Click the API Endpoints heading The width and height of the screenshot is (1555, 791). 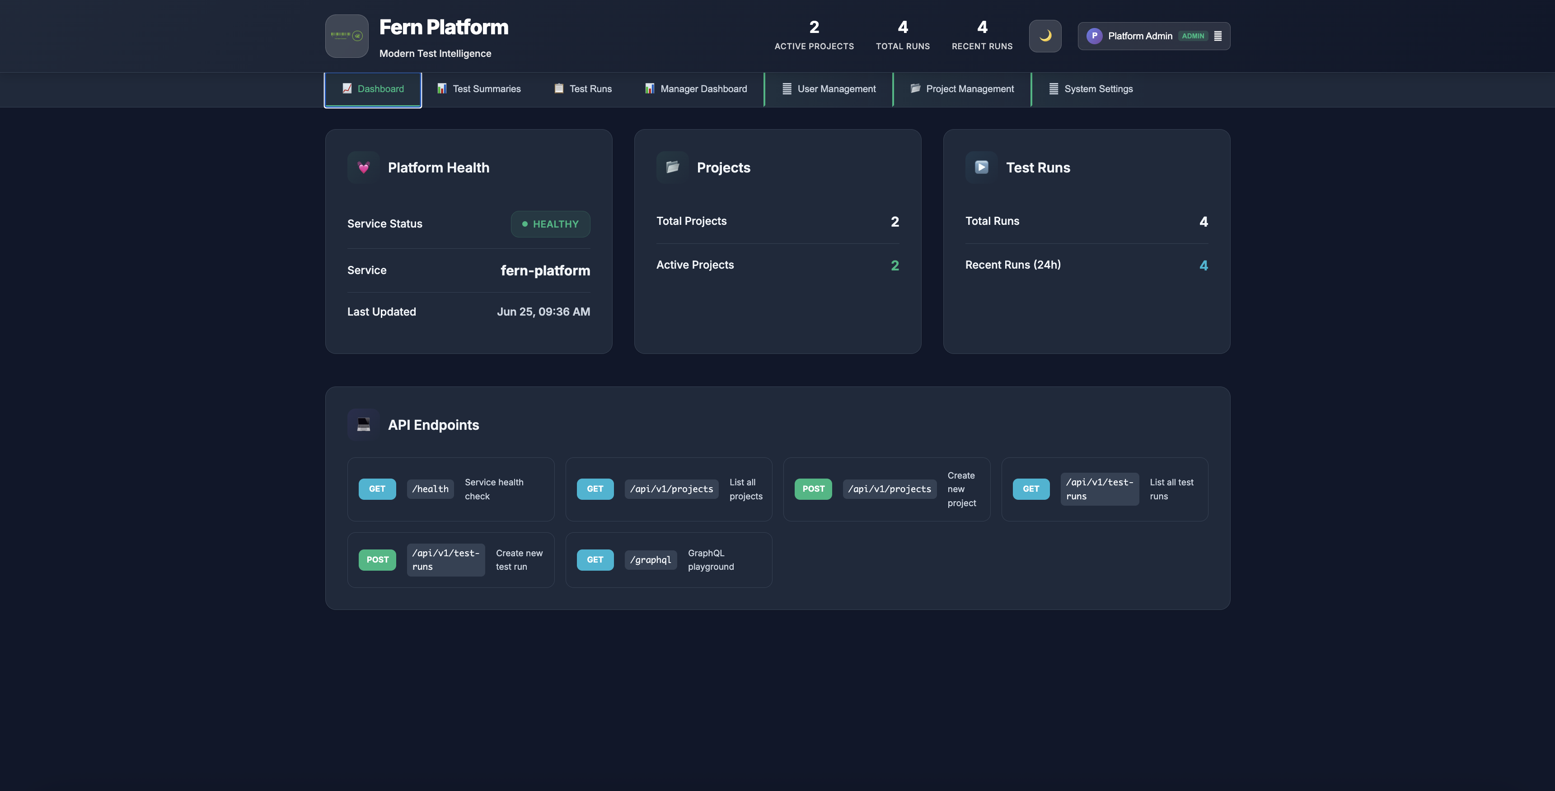(x=433, y=425)
